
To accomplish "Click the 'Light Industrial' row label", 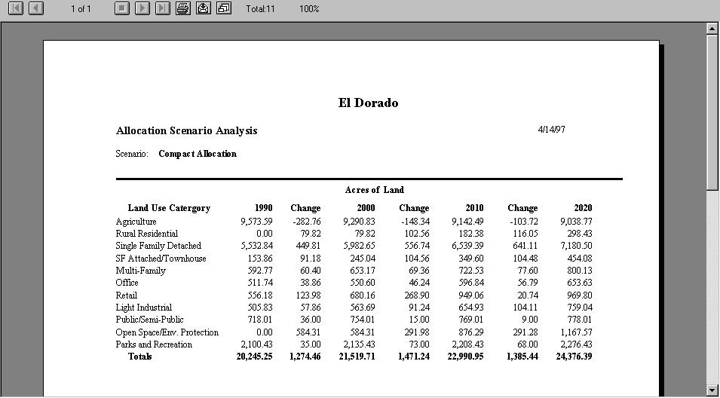I will coord(144,308).
